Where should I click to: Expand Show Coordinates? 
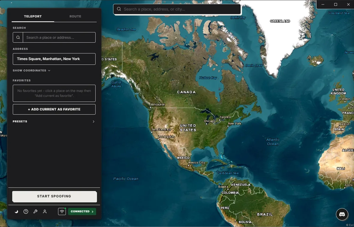click(x=31, y=70)
